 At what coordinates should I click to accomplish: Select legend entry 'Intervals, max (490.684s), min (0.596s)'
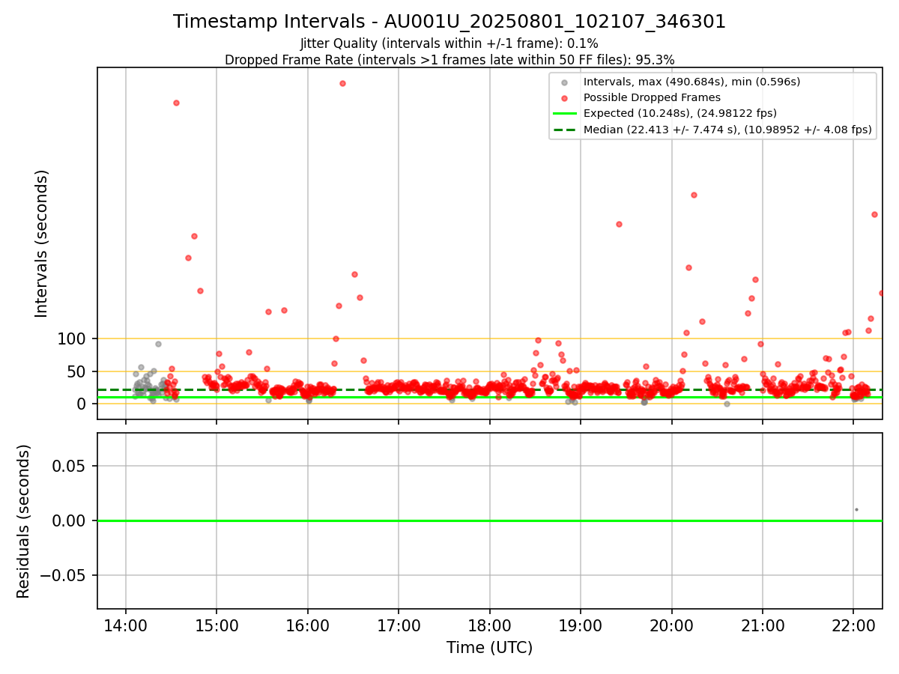coord(691,82)
